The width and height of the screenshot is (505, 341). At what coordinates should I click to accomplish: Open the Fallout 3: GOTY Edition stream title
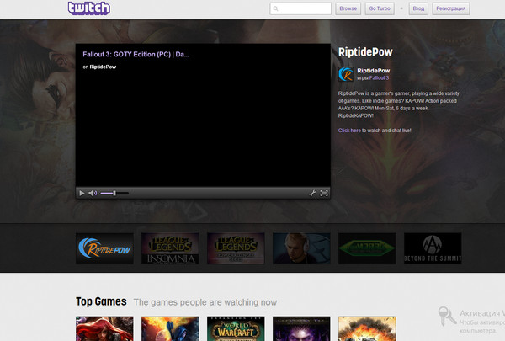point(136,54)
